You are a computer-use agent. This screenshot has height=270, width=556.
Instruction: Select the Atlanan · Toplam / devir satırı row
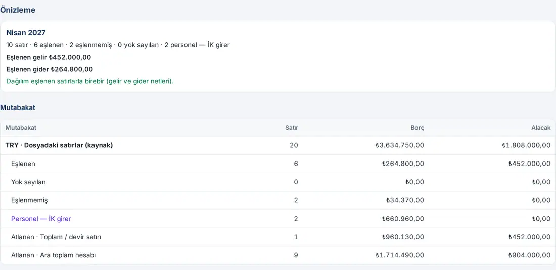tap(278, 237)
